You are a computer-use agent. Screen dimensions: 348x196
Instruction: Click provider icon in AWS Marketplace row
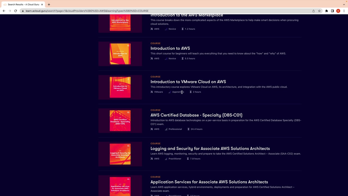[152, 29]
